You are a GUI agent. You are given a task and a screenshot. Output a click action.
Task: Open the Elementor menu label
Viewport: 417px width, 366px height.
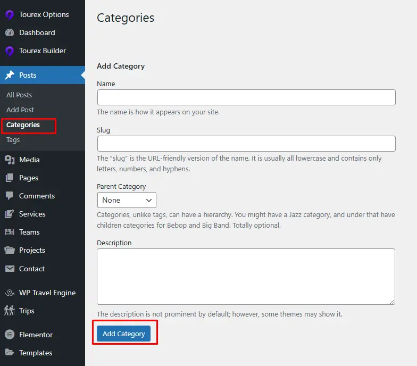[x=36, y=335]
